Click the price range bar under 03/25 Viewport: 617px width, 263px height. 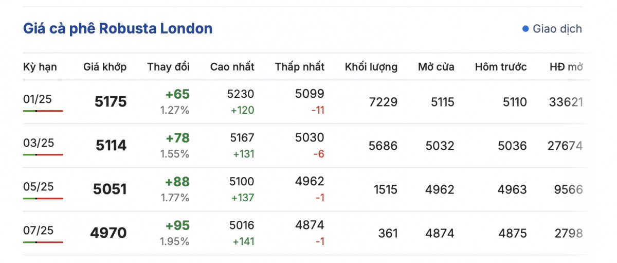tap(43, 154)
